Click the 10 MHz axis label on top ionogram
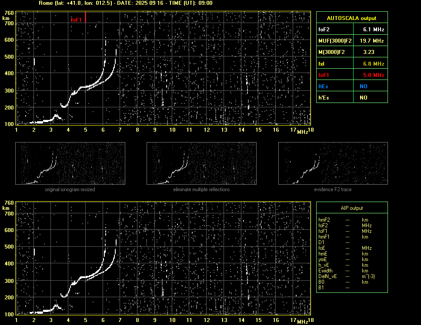The height and width of the screenshot is (325, 421). pos(172,130)
